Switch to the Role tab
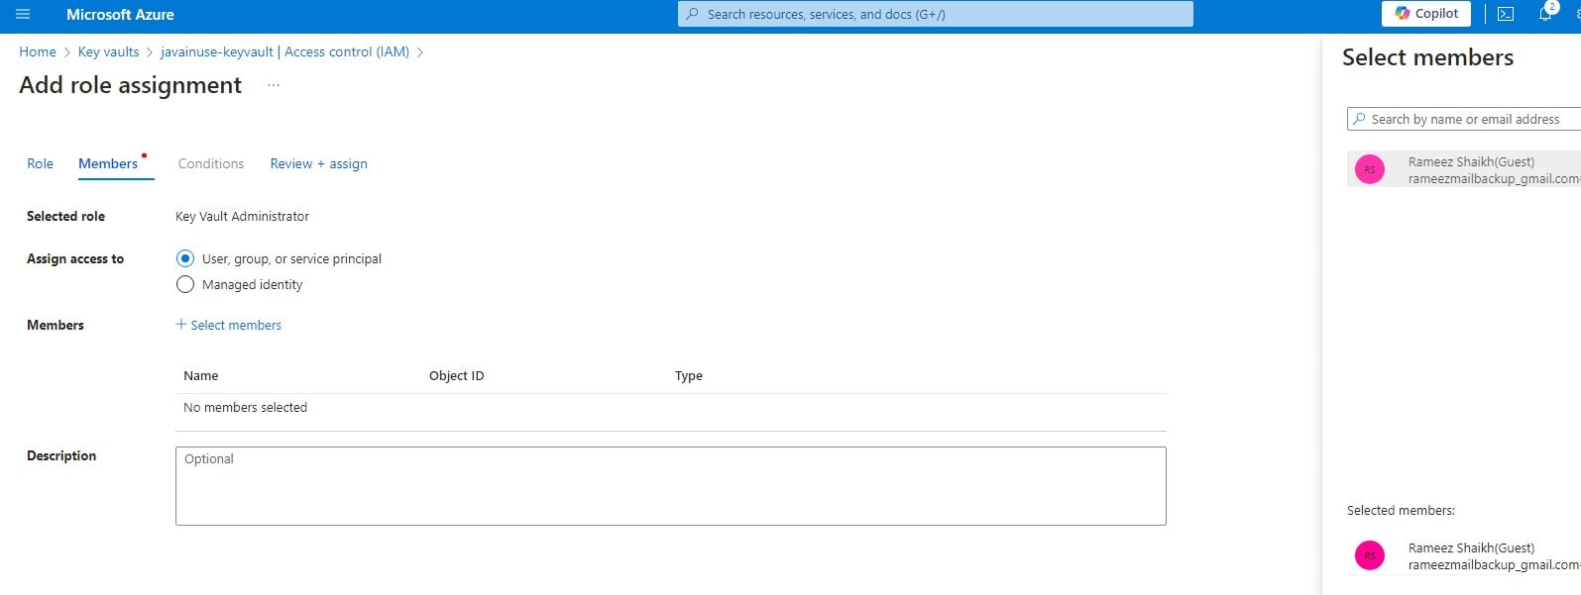Viewport: 1581px width, 595px height. (x=40, y=163)
